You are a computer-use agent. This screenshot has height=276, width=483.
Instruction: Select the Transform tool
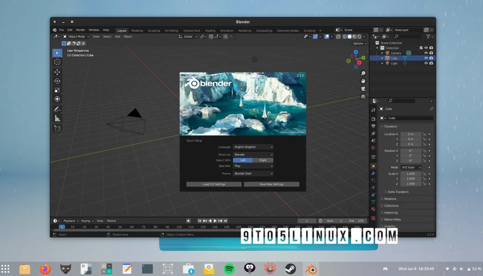[x=57, y=99]
